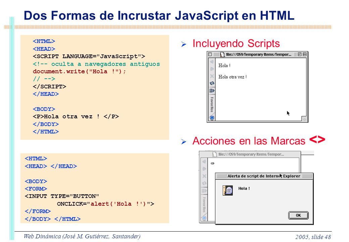Click the arrow bullet beside 'Acciones en las Marcas'

click(184, 142)
